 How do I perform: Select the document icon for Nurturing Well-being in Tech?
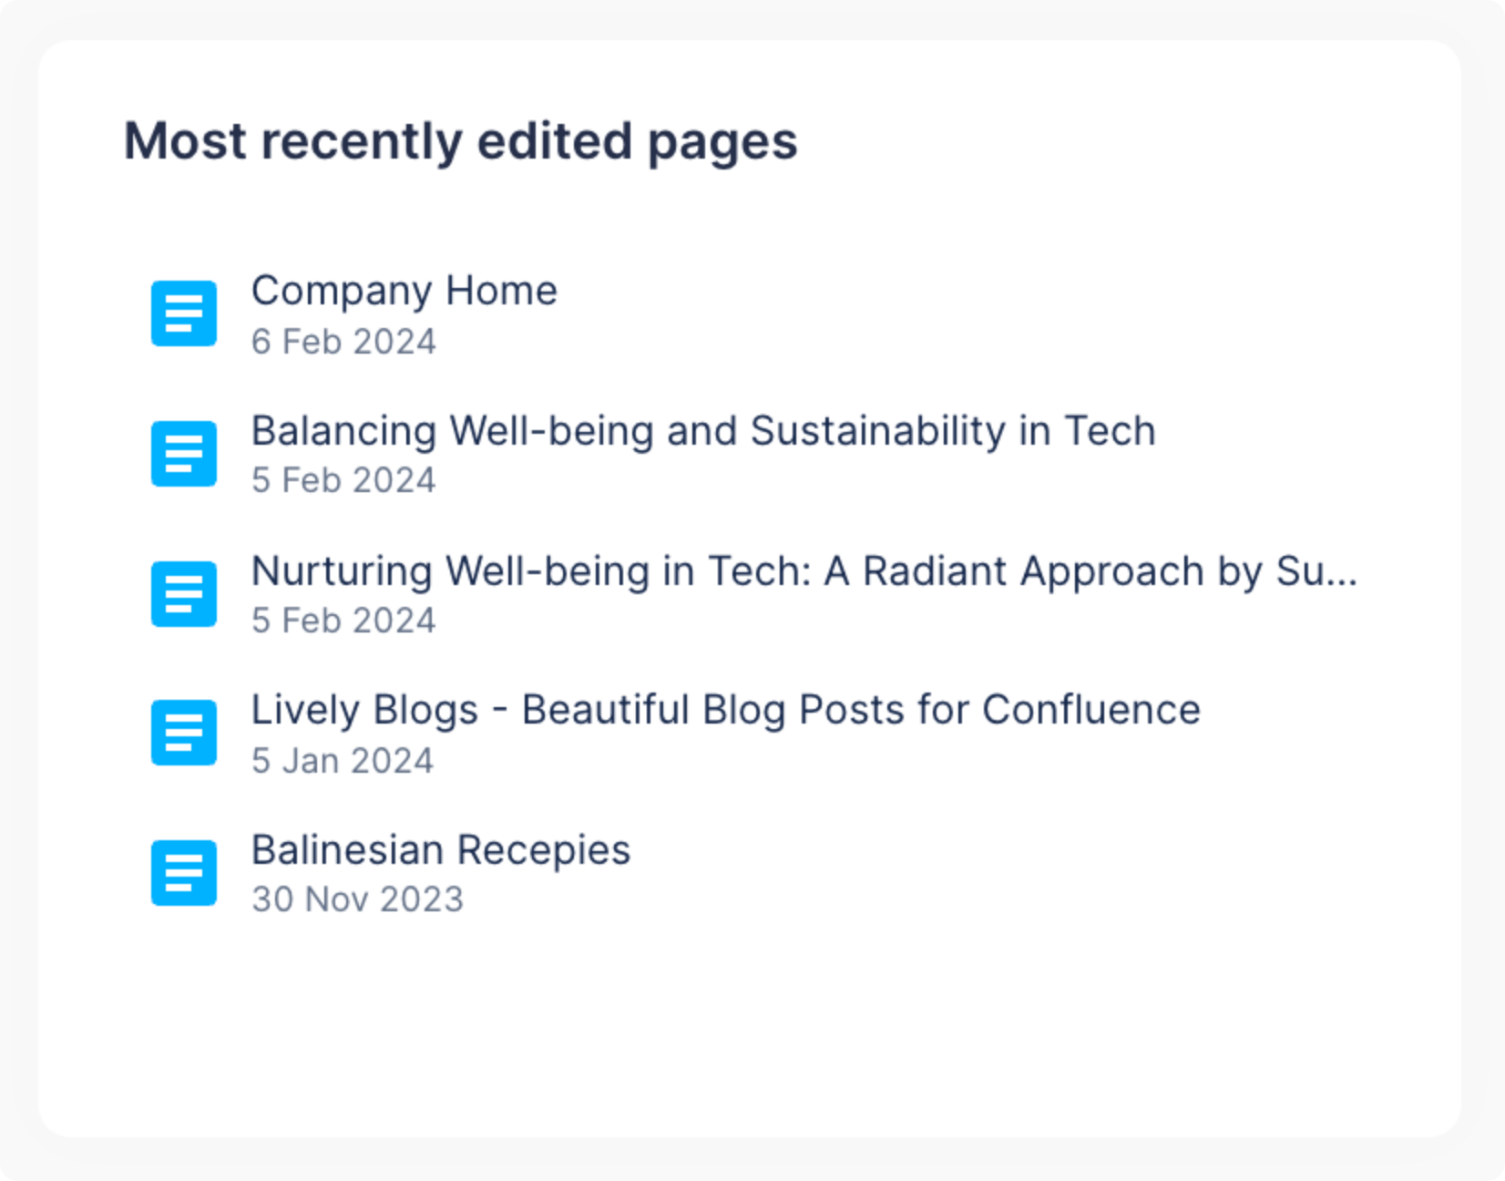(x=183, y=594)
